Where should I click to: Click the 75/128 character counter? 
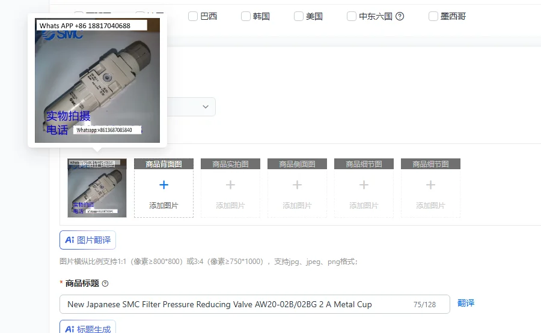pyautogui.click(x=425, y=304)
